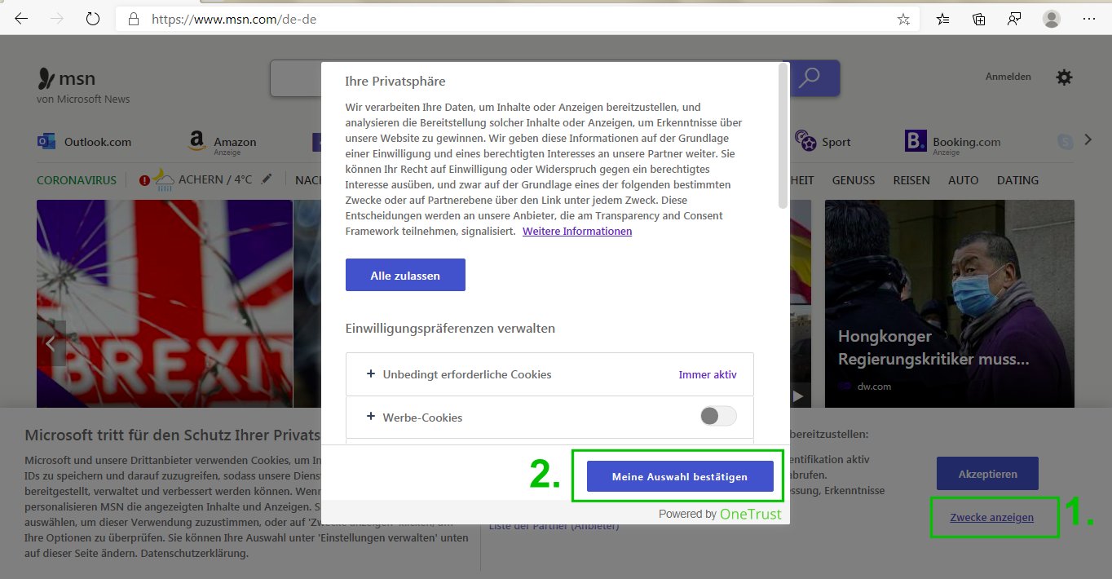This screenshot has height=579, width=1112.
Task: Expand the Werbe-Cookies section
Action: (371, 417)
